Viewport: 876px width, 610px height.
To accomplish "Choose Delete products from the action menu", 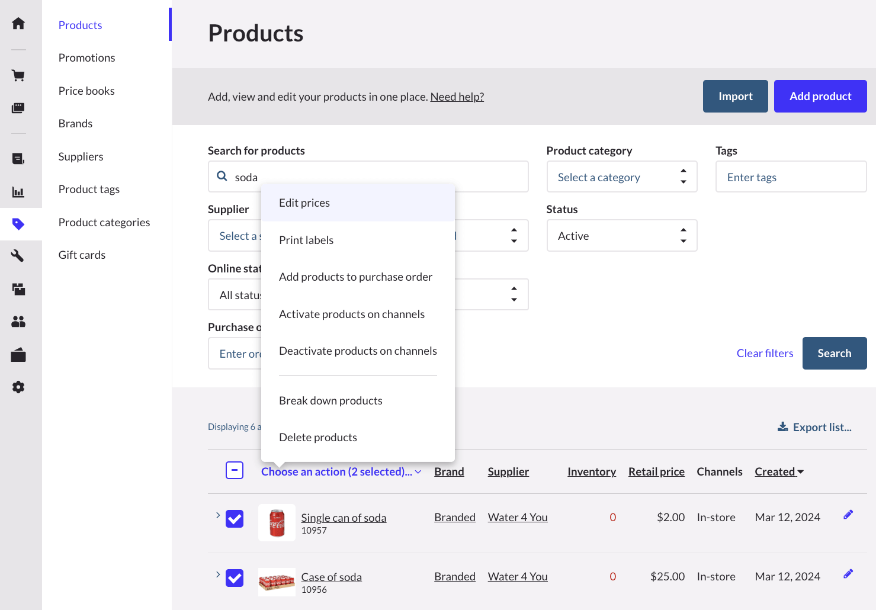I will pyautogui.click(x=317, y=437).
